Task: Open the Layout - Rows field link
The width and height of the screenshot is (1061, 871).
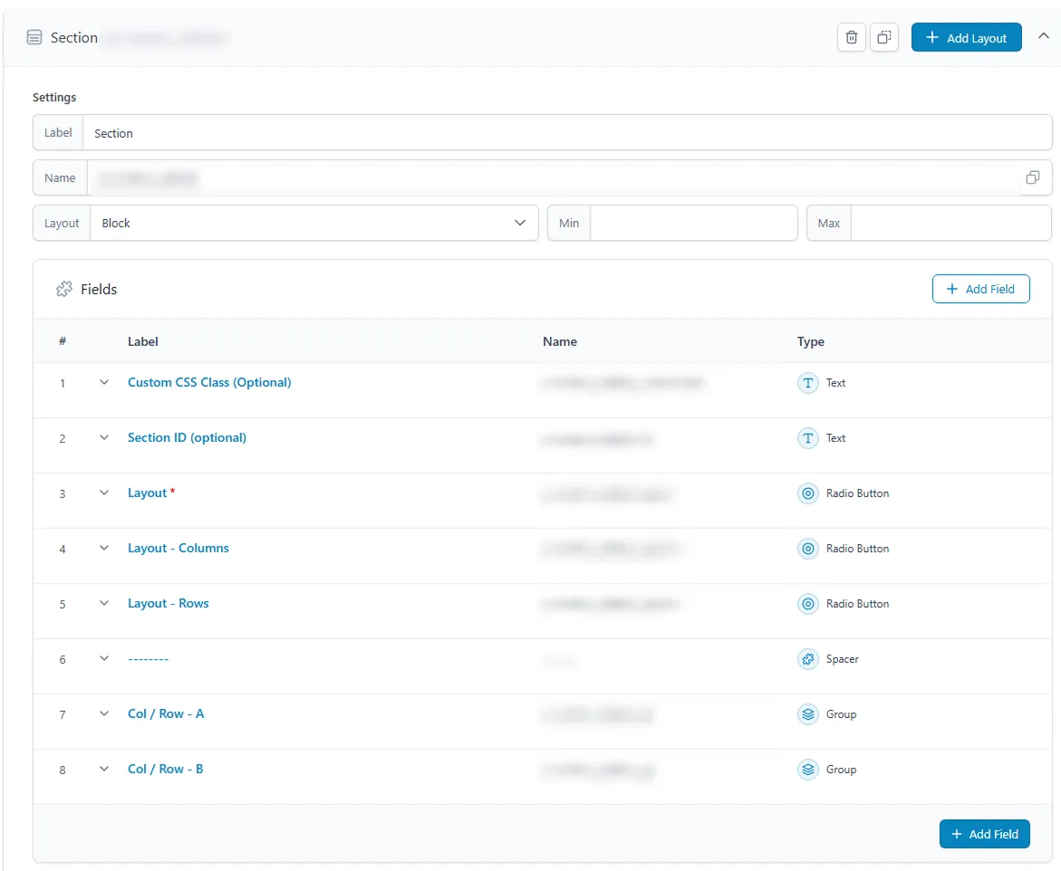Action: tap(169, 603)
